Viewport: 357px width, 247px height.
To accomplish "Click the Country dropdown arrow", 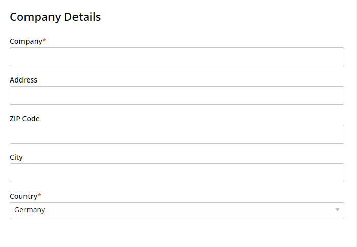I will (337, 210).
